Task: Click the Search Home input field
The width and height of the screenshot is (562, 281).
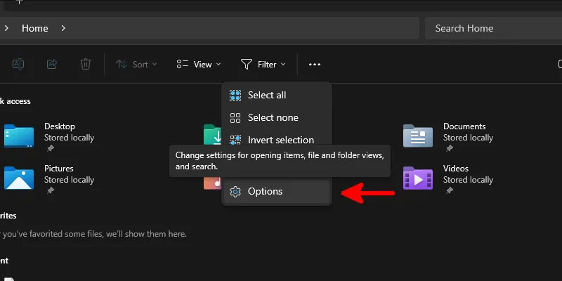Action: tap(493, 28)
